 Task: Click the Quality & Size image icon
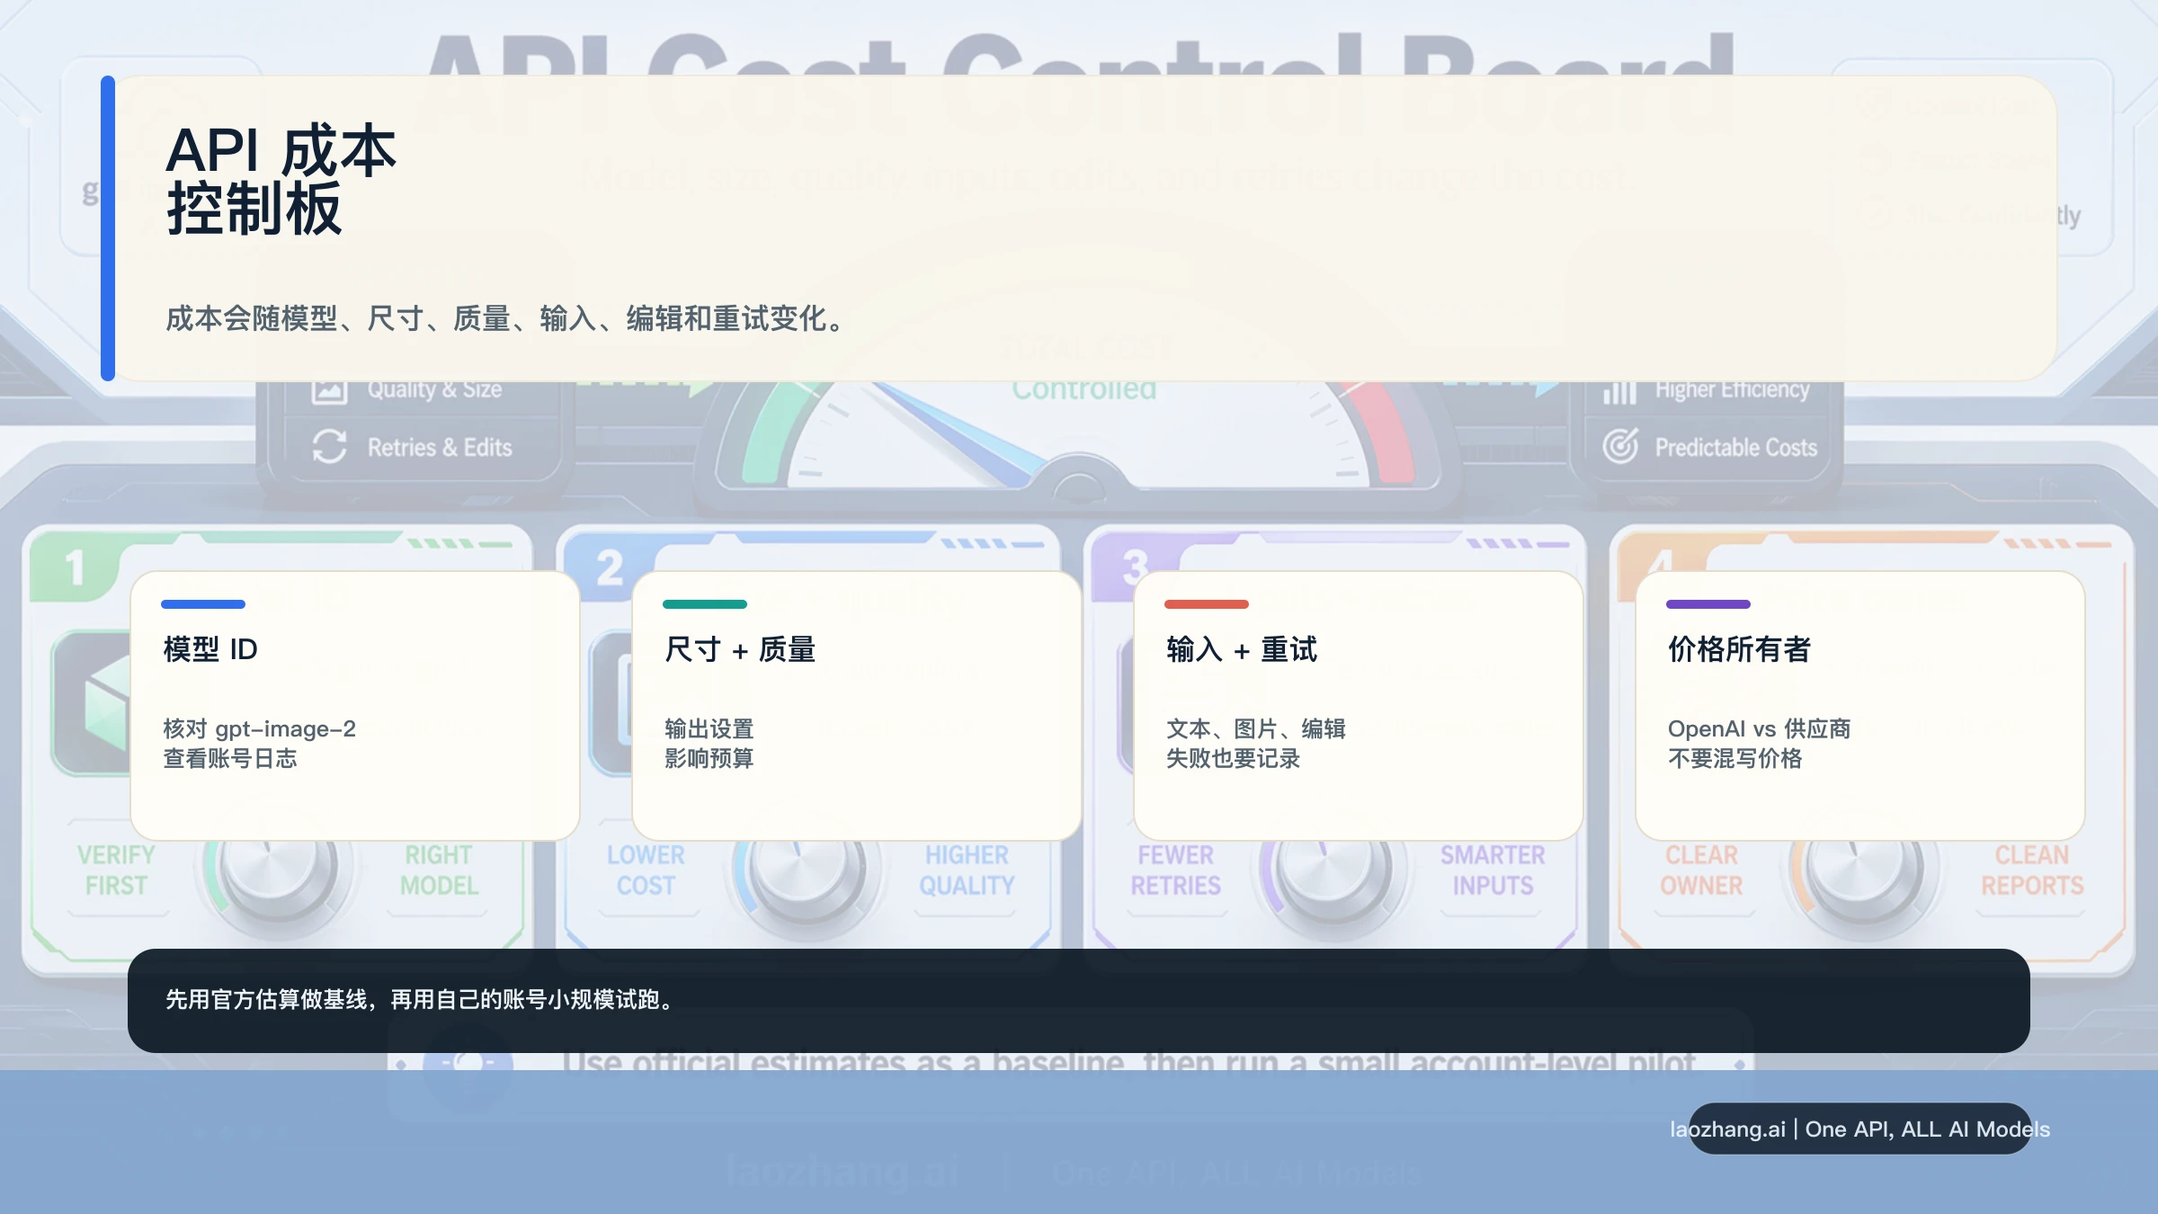tap(330, 388)
